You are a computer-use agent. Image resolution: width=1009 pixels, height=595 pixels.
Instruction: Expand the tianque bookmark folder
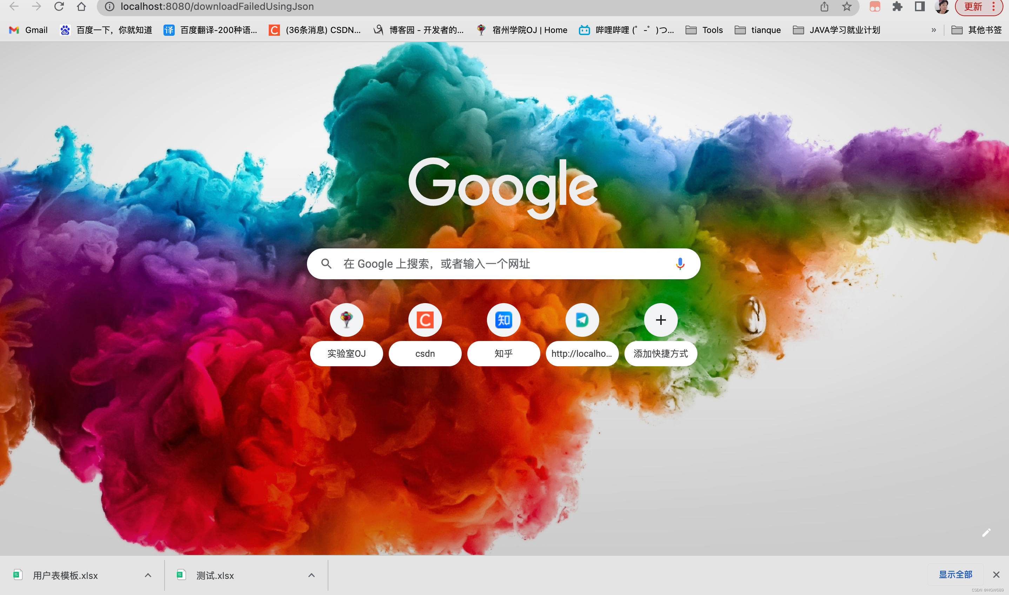758,30
